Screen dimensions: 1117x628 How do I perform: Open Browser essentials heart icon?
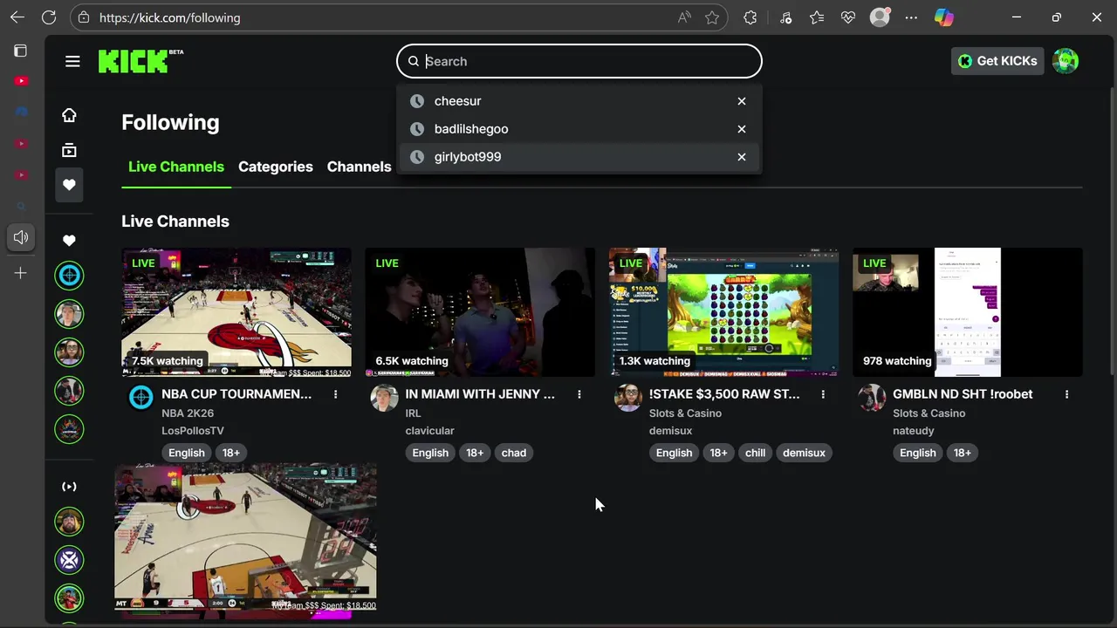click(848, 17)
